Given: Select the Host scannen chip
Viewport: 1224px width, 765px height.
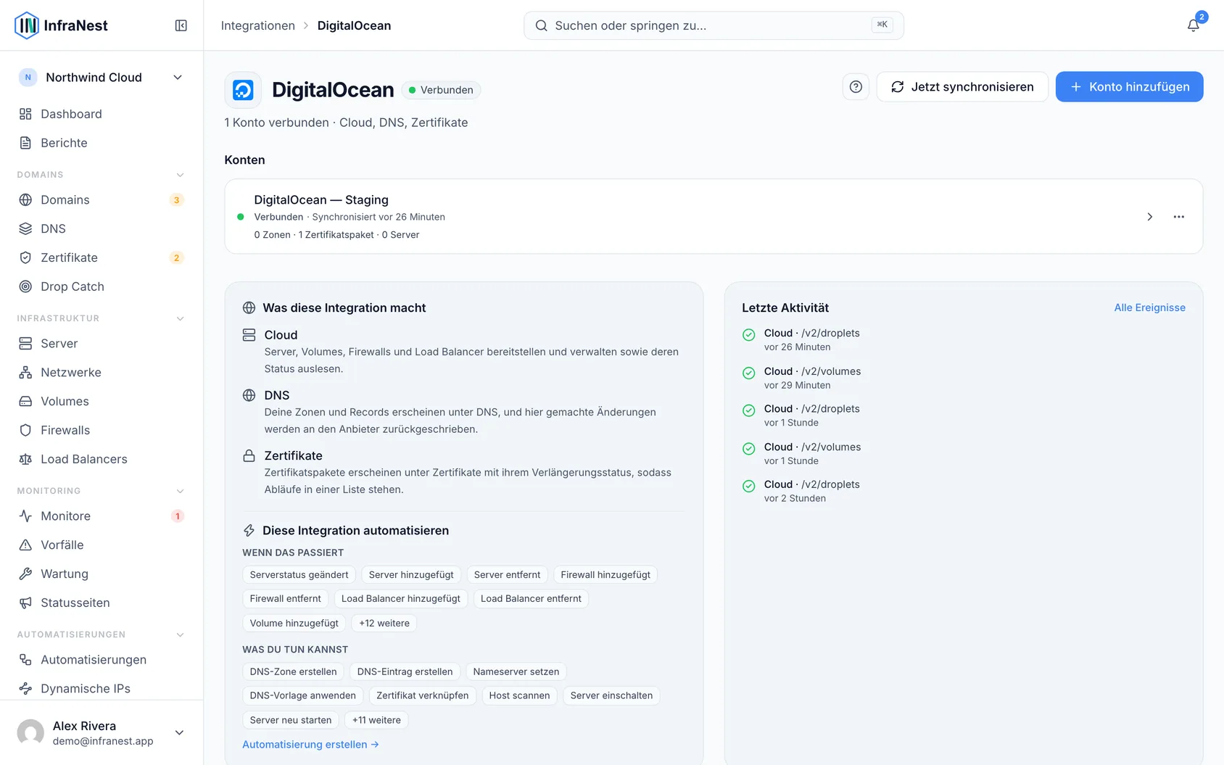Looking at the screenshot, I should (x=519, y=695).
